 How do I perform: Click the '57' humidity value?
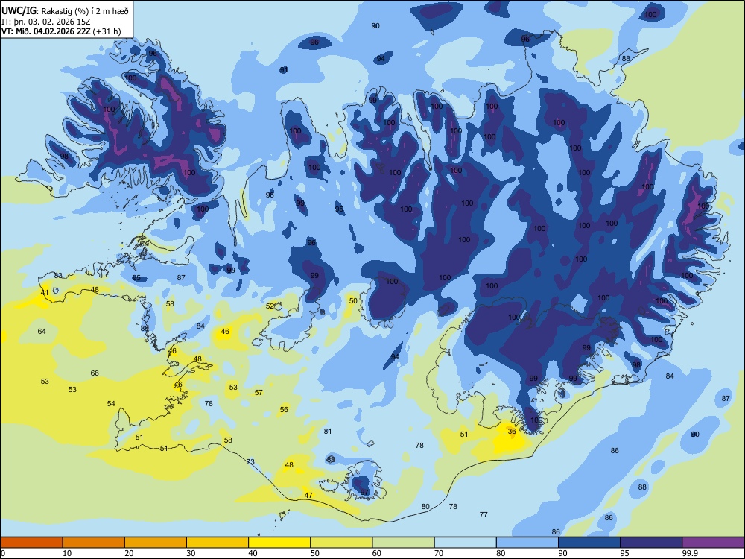tap(259, 392)
